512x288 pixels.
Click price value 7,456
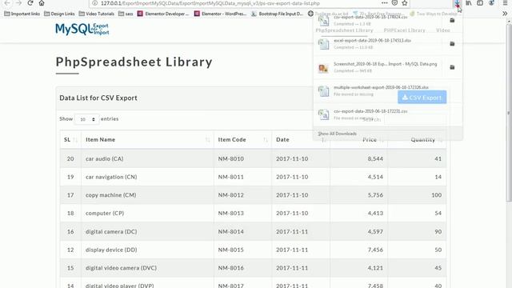tap(375, 250)
